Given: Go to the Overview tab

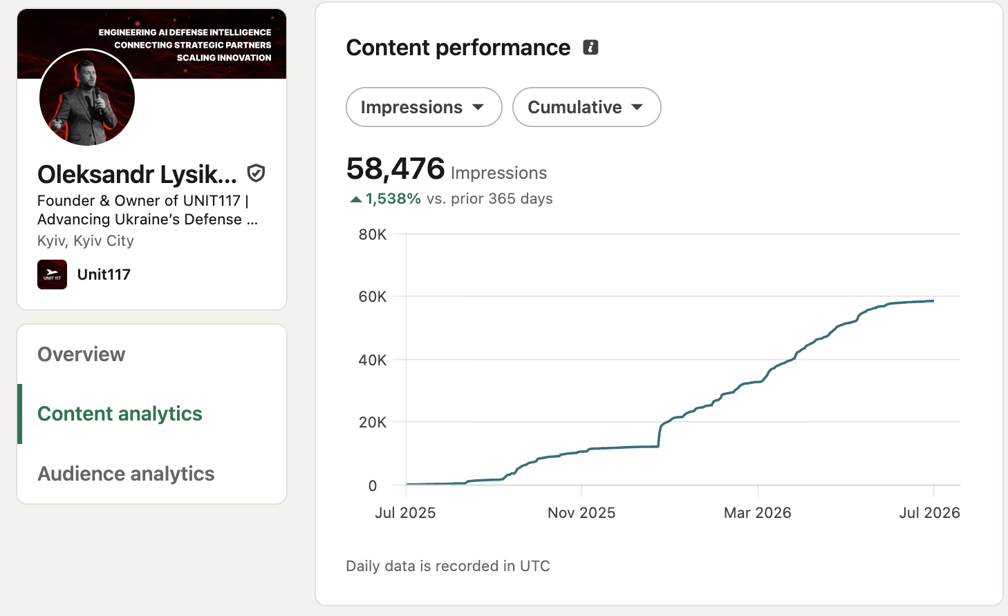Looking at the screenshot, I should [82, 354].
